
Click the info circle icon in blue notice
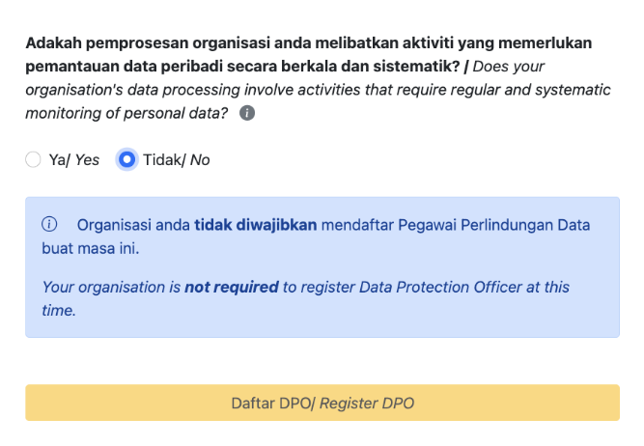49,225
